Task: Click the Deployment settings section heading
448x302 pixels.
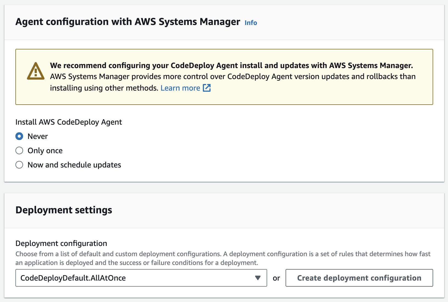Action: click(x=64, y=210)
